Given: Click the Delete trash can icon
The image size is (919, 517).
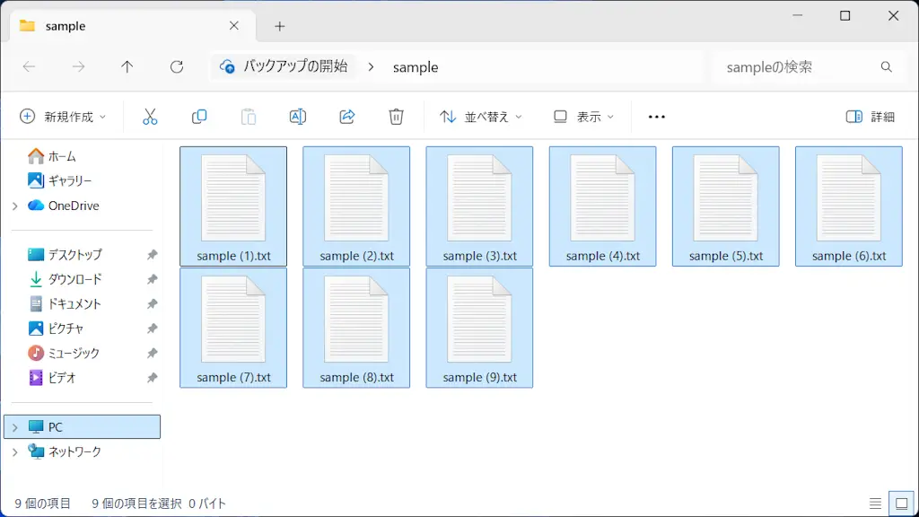Looking at the screenshot, I should click(396, 117).
